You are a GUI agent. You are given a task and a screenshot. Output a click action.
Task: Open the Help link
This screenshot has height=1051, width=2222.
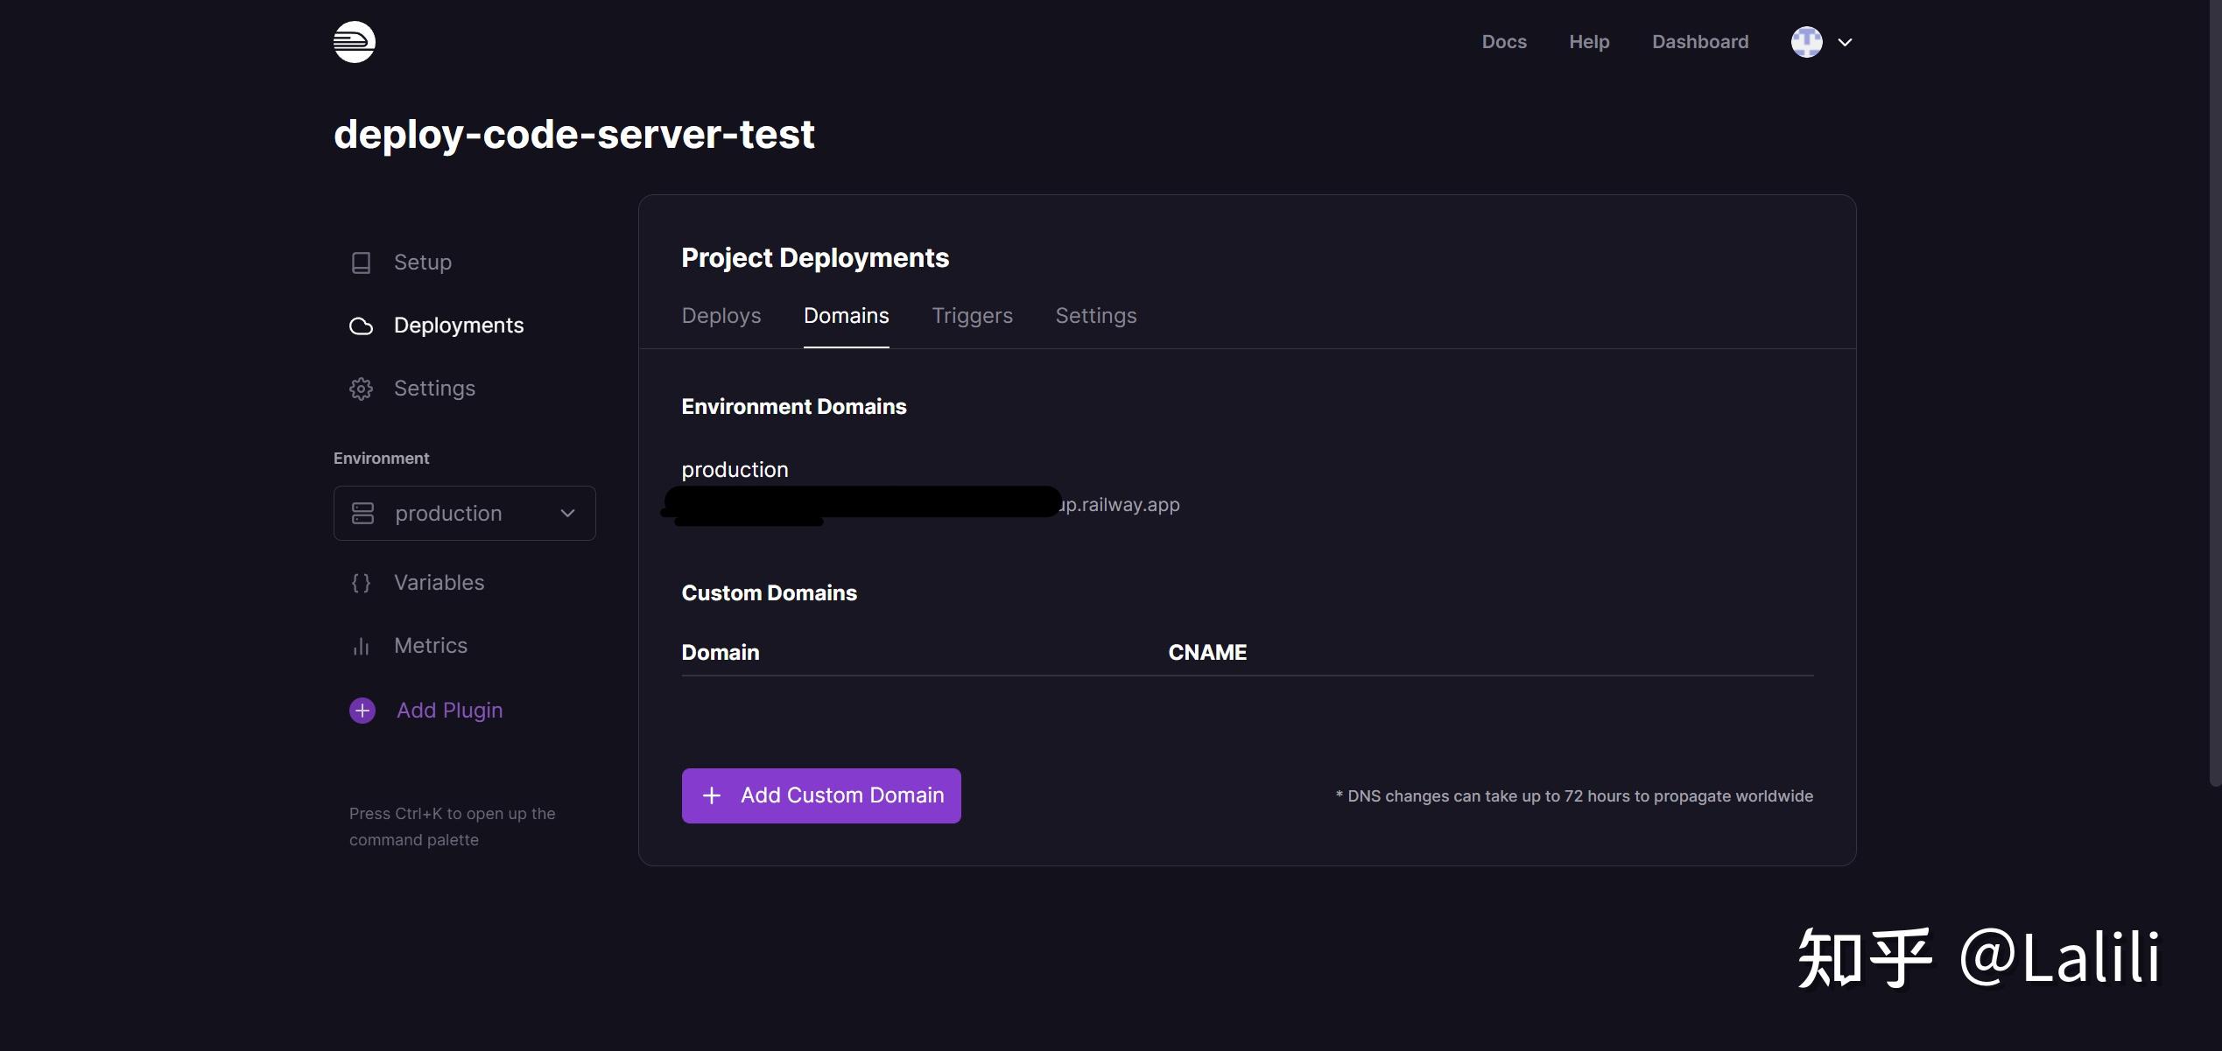pos(1588,42)
